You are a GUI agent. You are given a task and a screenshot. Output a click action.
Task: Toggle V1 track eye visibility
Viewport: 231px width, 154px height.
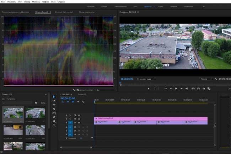[x=79, y=123]
